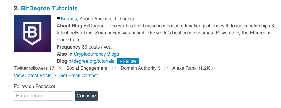Click the blue + Follow button
This screenshot has width=281, height=108.
[x=128, y=61]
